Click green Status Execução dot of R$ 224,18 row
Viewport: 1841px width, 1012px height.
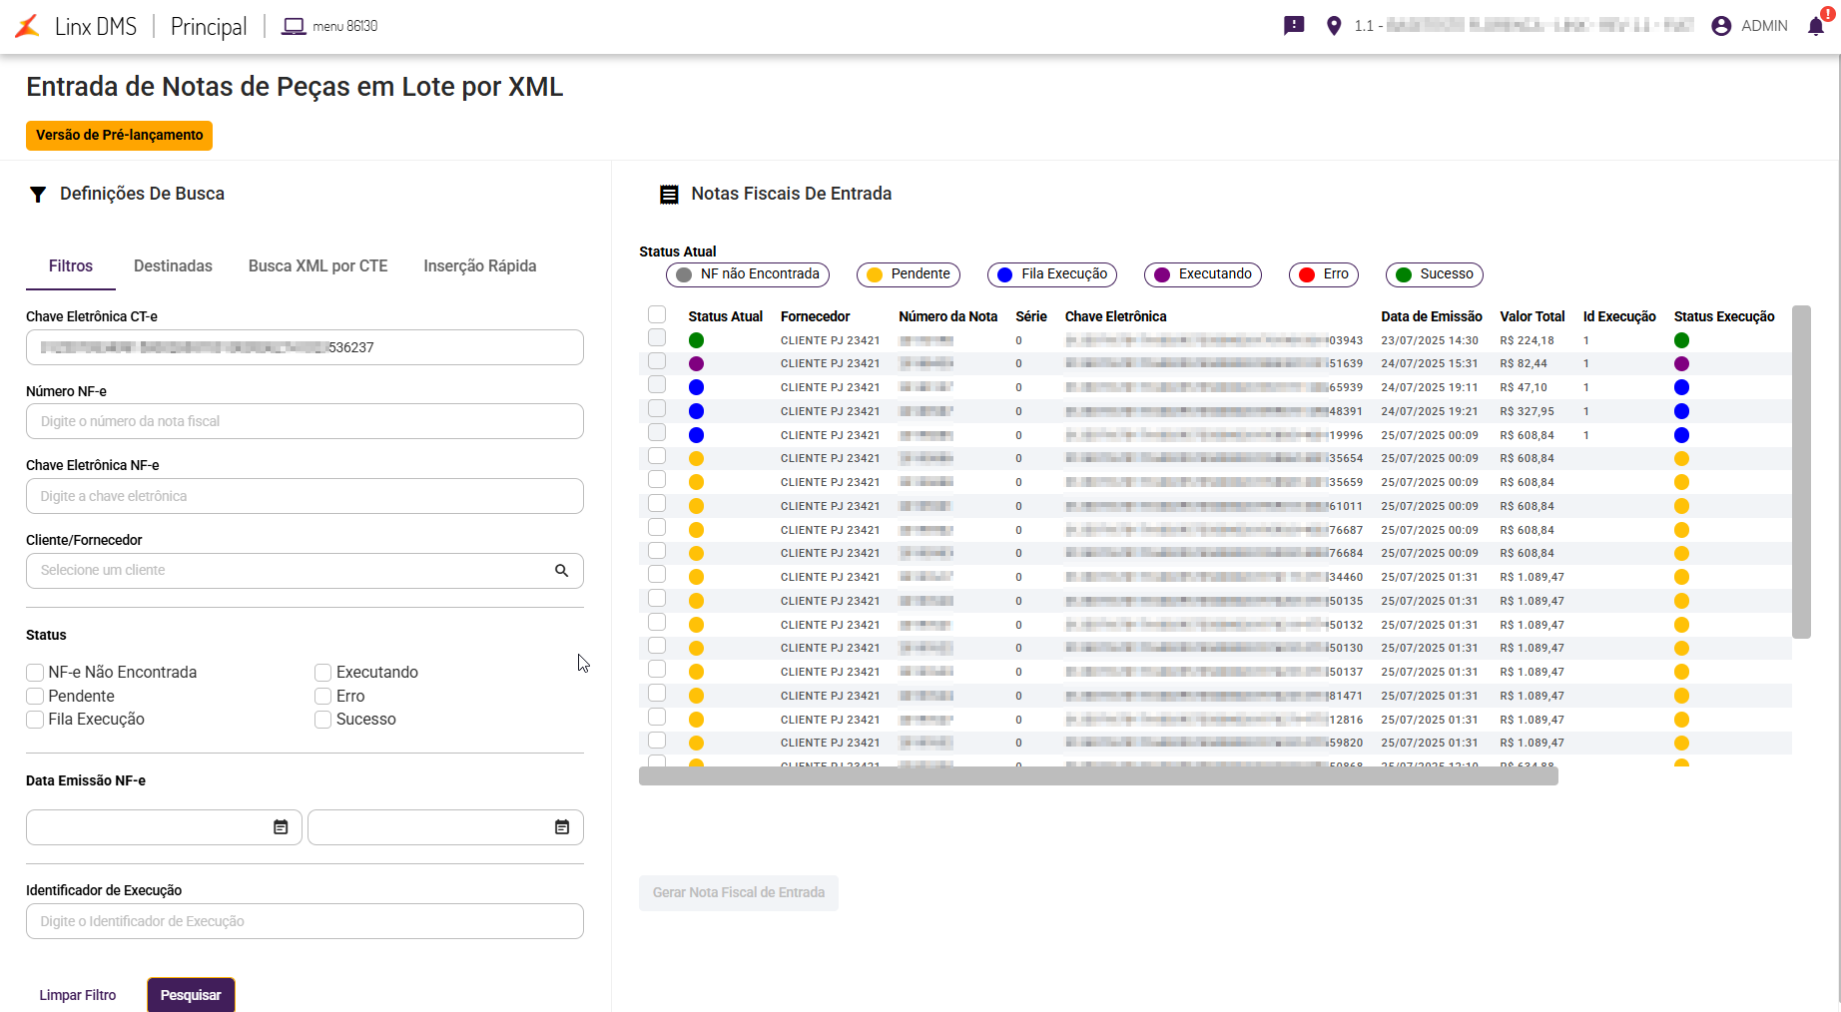click(1681, 340)
